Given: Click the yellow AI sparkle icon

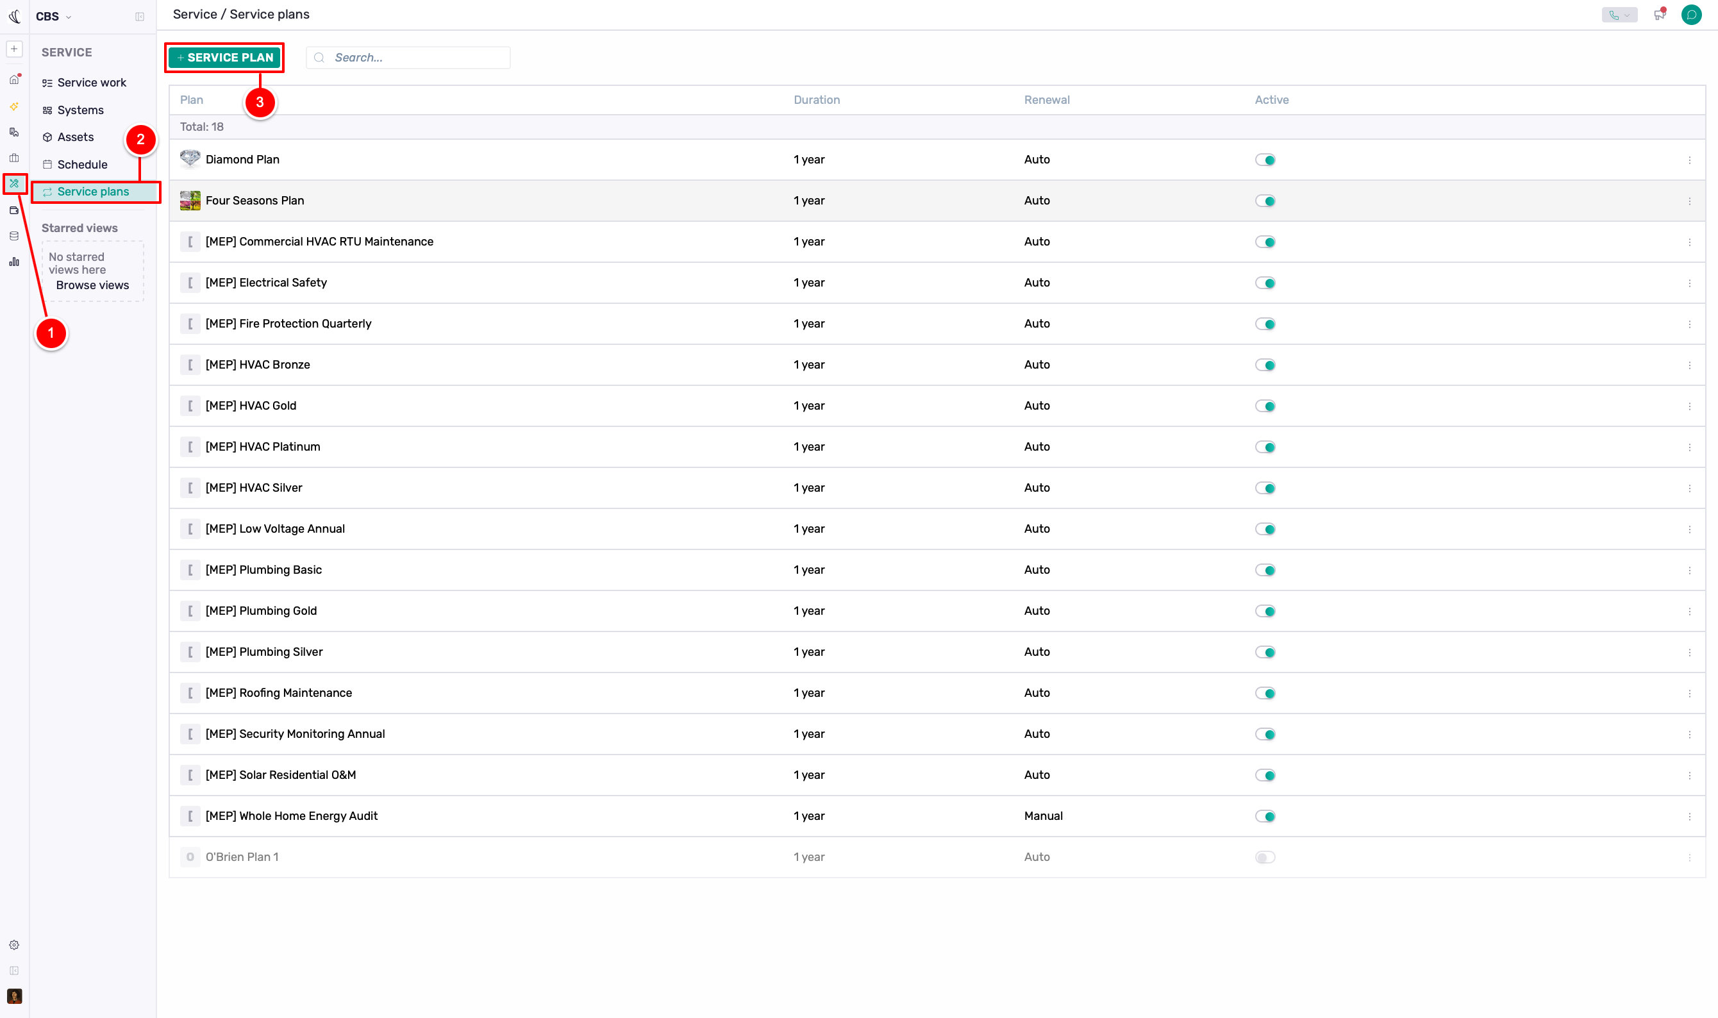Looking at the screenshot, I should [13, 106].
